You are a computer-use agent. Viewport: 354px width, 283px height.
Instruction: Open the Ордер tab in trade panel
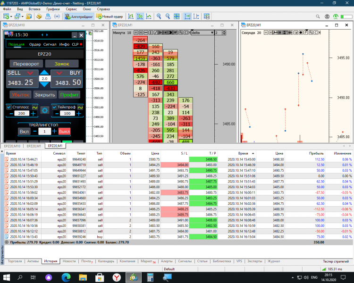(35, 44)
